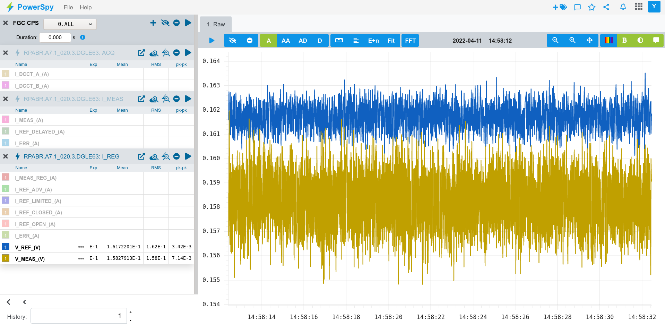Open I_MEAS group in new window
The width and height of the screenshot is (665, 325).
pyautogui.click(x=141, y=99)
